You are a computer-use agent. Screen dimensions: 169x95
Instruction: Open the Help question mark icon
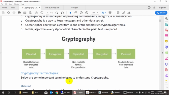(x=149, y=8)
